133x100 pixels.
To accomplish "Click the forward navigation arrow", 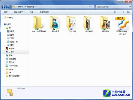I will (8, 7).
